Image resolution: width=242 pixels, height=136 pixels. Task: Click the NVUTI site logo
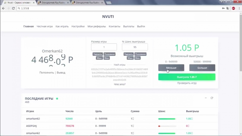click(108, 17)
